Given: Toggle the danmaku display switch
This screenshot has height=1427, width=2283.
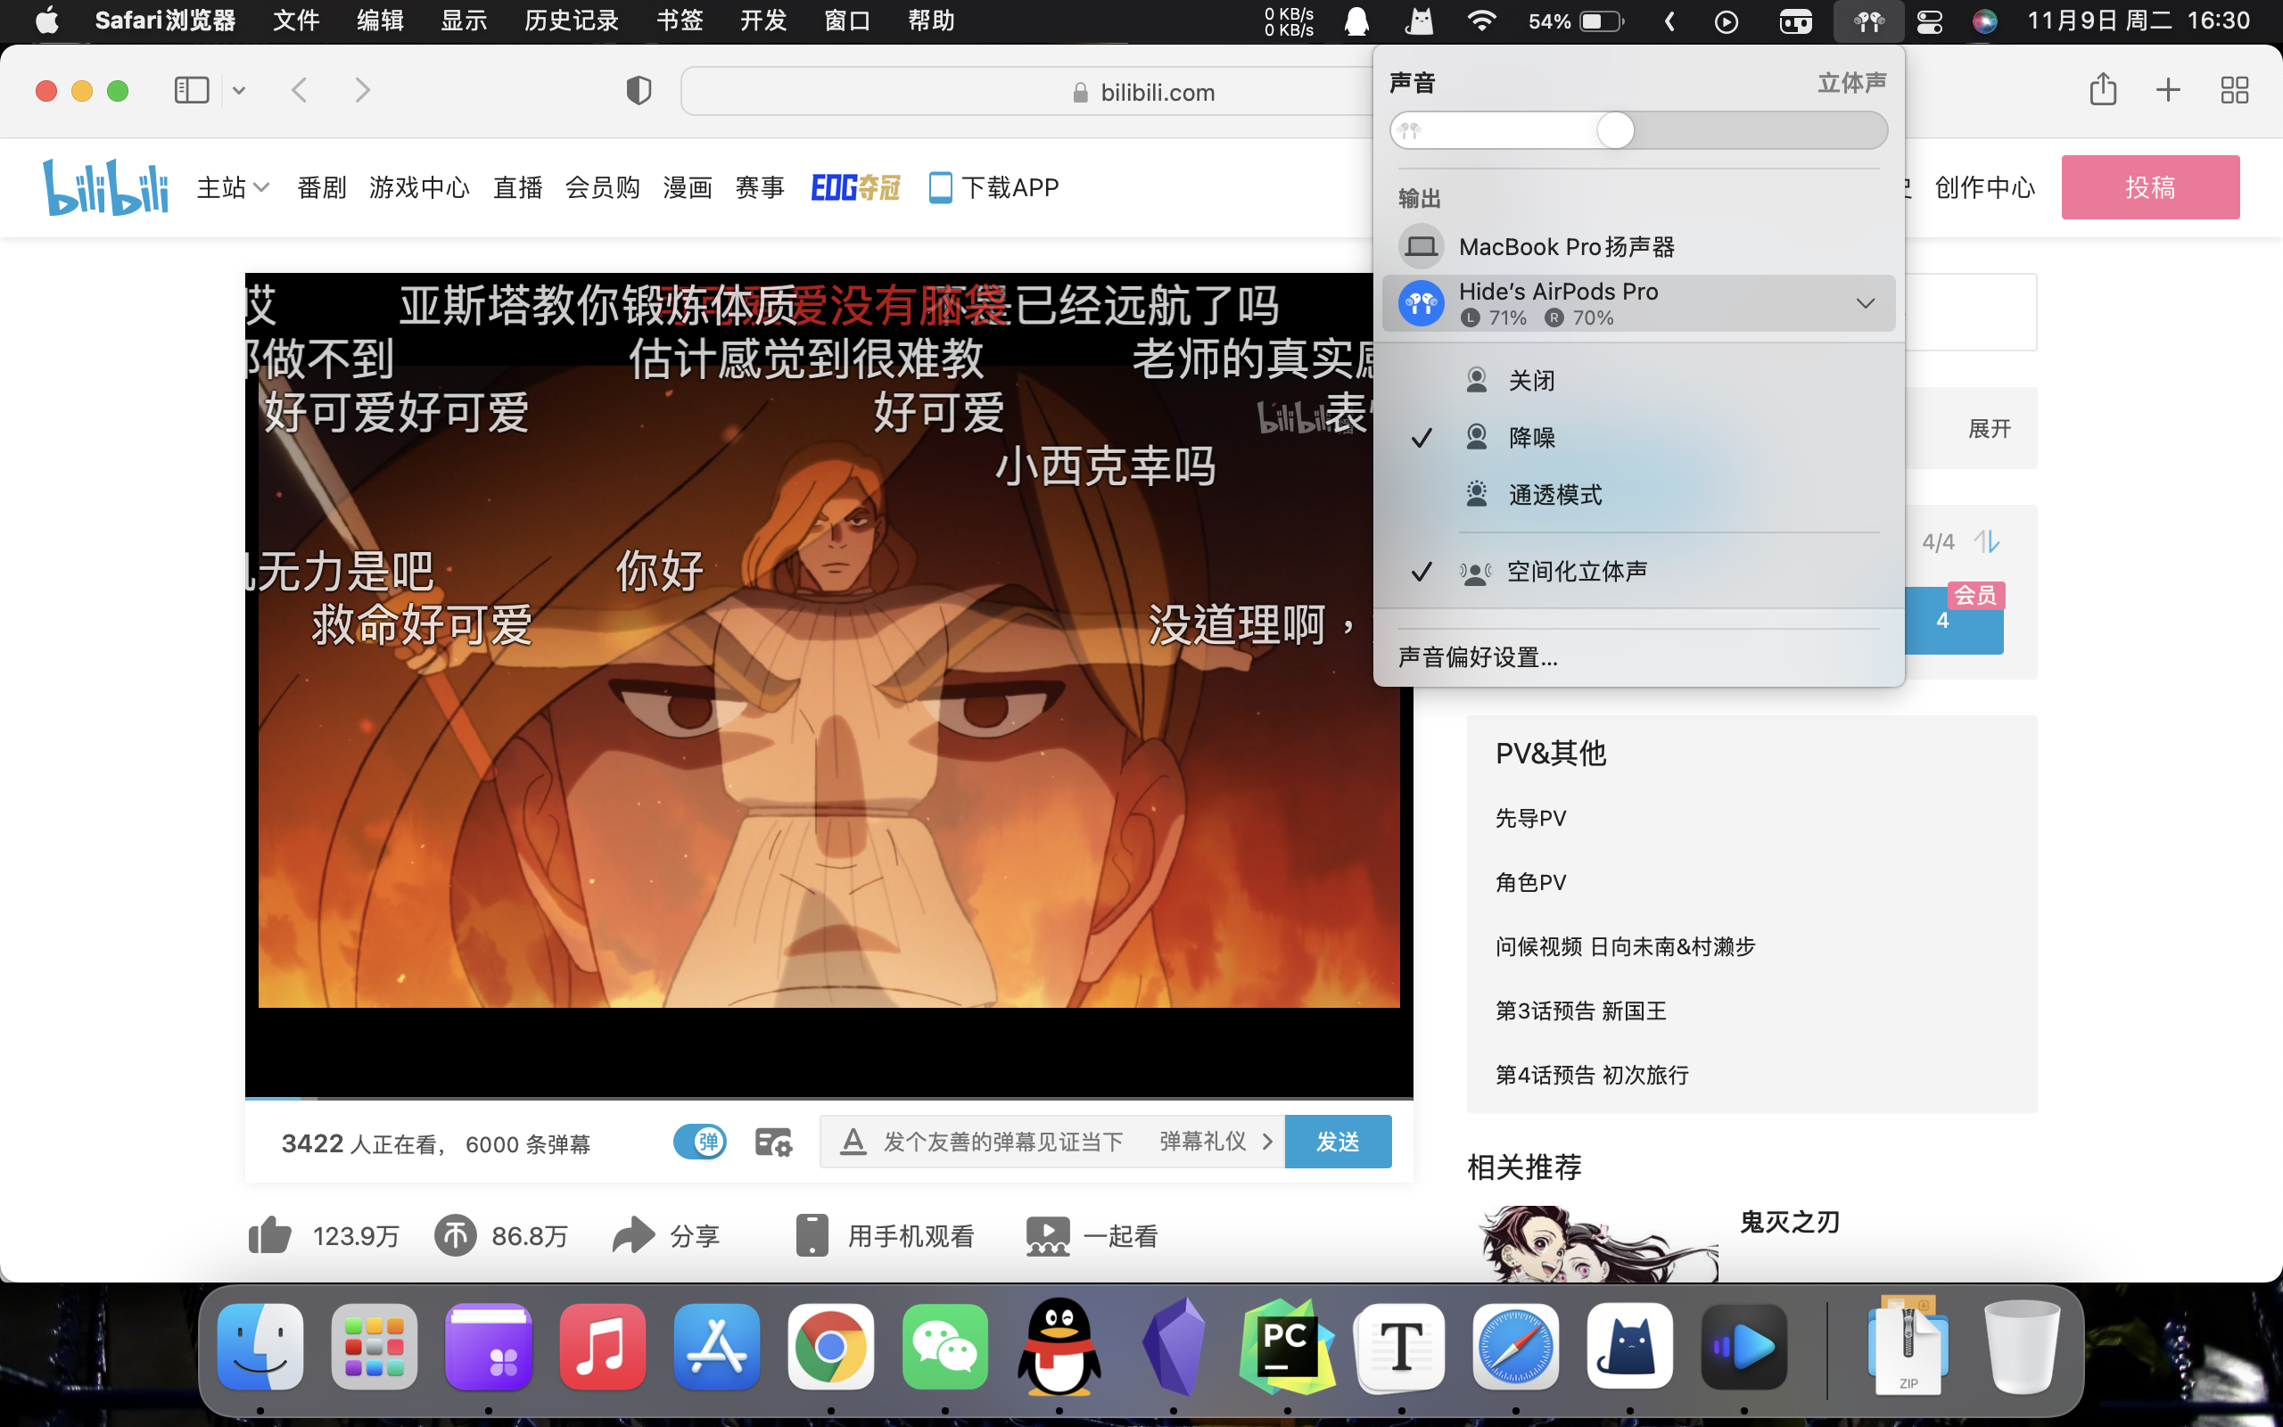Looking at the screenshot, I should pyautogui.click(x=699, y=1142).
